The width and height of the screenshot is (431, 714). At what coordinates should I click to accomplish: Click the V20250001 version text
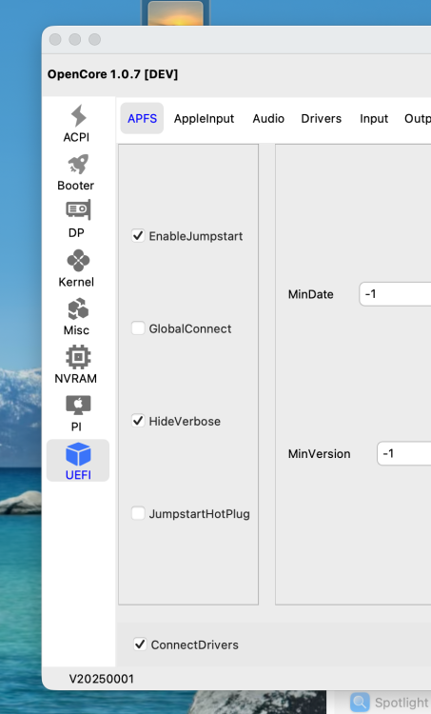coord(102,679)
